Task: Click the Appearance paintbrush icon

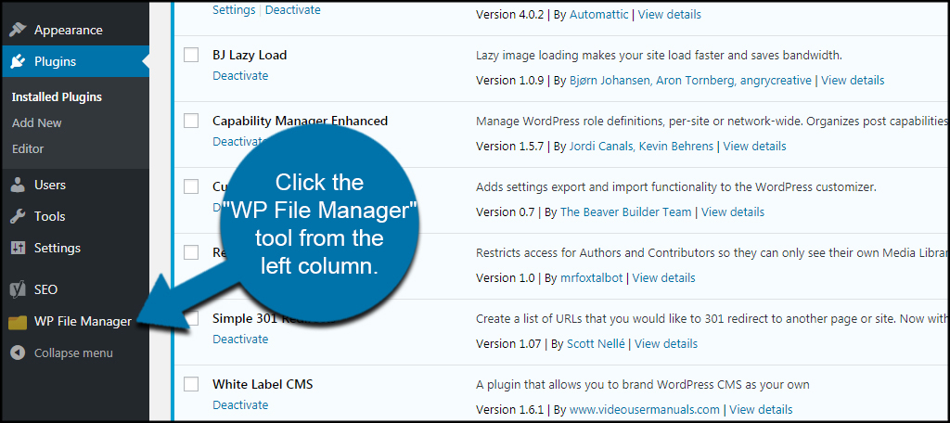Action: click(x=18, y=31)
